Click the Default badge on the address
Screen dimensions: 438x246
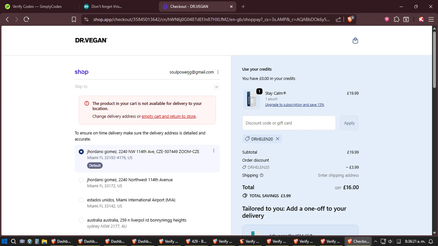[95, 165]
